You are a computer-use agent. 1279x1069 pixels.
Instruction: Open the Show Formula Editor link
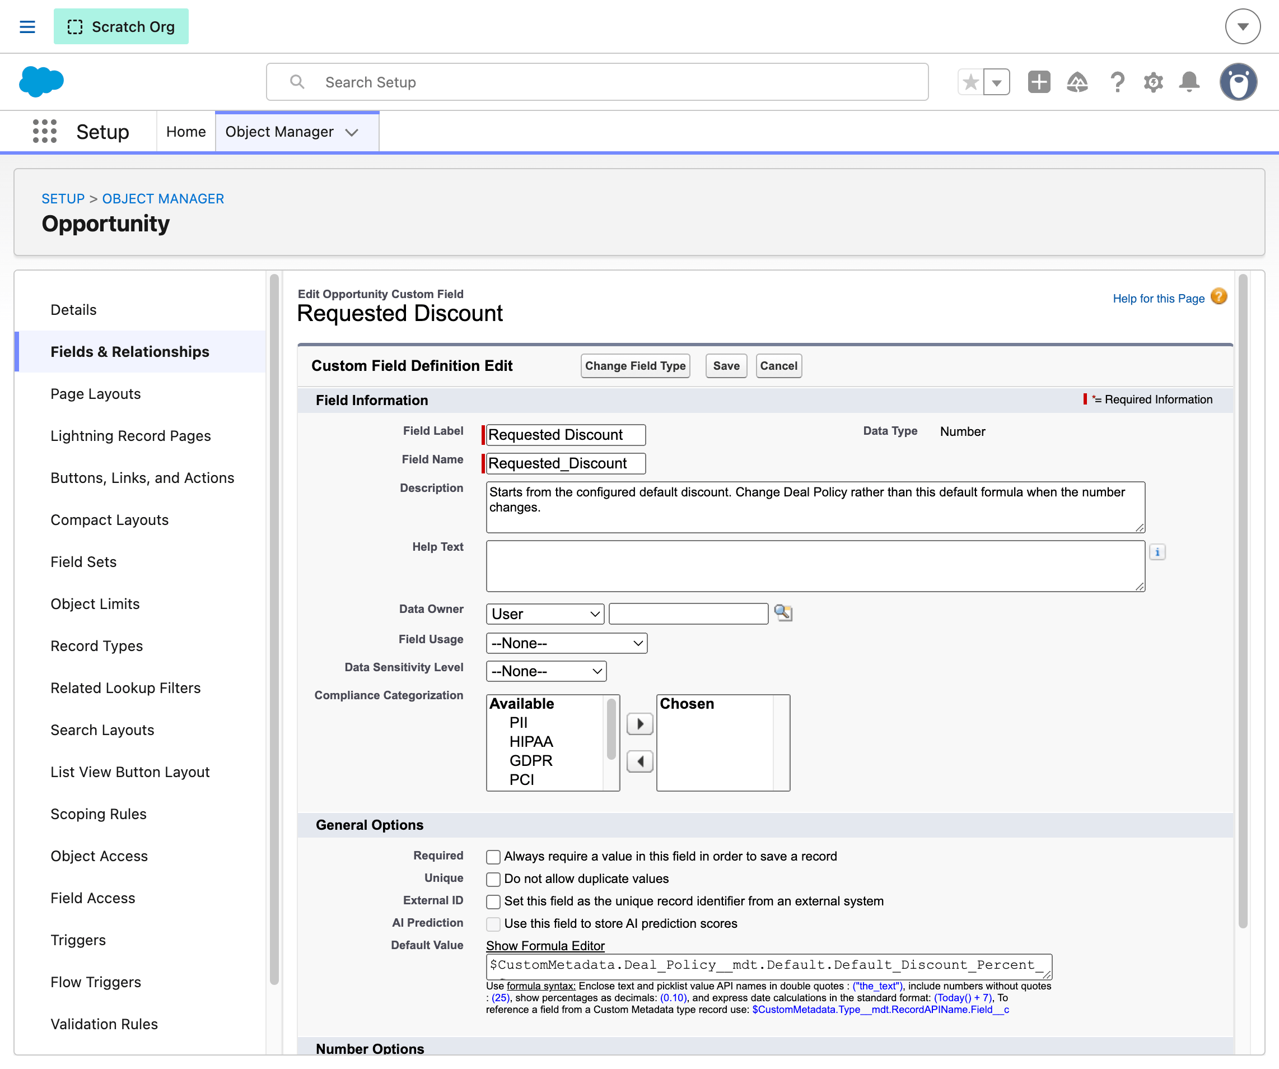click(545, 945)
